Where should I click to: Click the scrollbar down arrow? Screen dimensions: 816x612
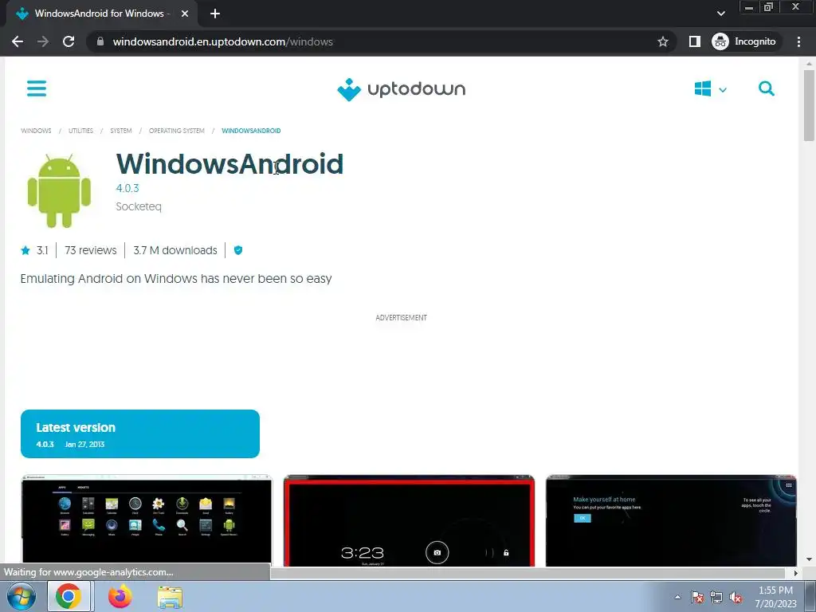pos(809,560)
